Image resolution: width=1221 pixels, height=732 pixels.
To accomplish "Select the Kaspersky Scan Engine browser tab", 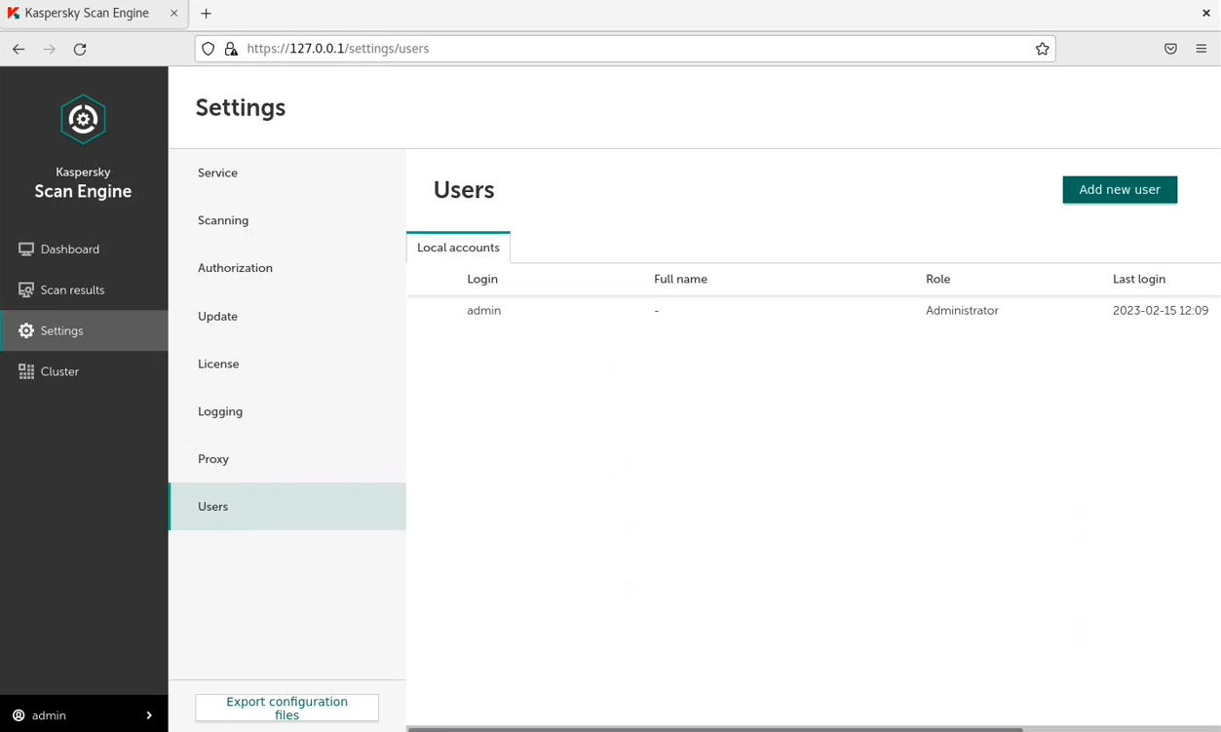I will 94,14.
